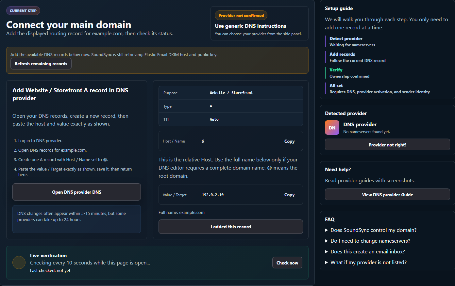Image resolution: width=455 pixels, height=286 pixels.
Task: Click the 192.0.2.10 target value
Action: [213, 195]
